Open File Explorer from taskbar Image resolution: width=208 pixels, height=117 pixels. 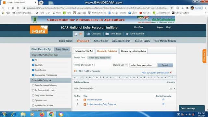coord(23,114)
